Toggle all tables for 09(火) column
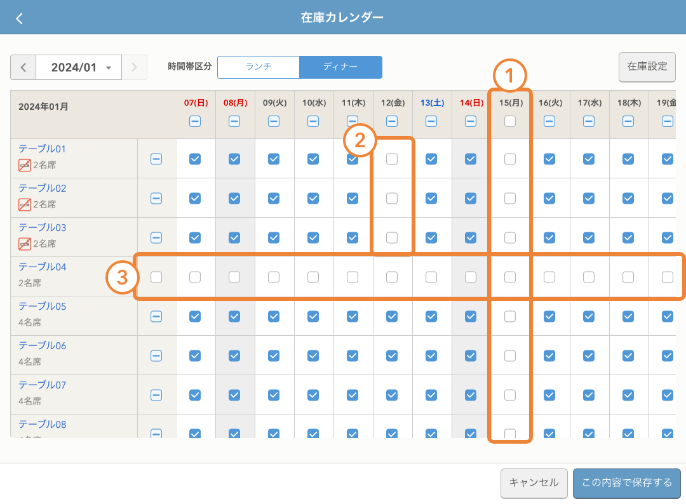Viewport: 686px width, 504px height. (x=274, y=121)
